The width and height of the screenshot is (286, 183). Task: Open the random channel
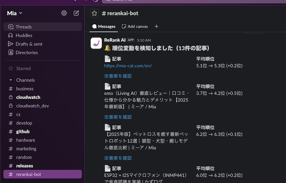(43, 157)
